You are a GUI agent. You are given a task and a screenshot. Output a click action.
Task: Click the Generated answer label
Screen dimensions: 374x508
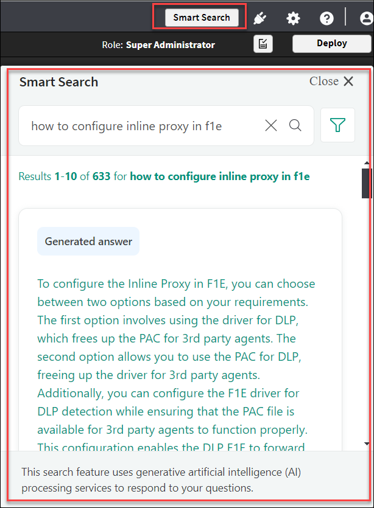click(88, 242)
